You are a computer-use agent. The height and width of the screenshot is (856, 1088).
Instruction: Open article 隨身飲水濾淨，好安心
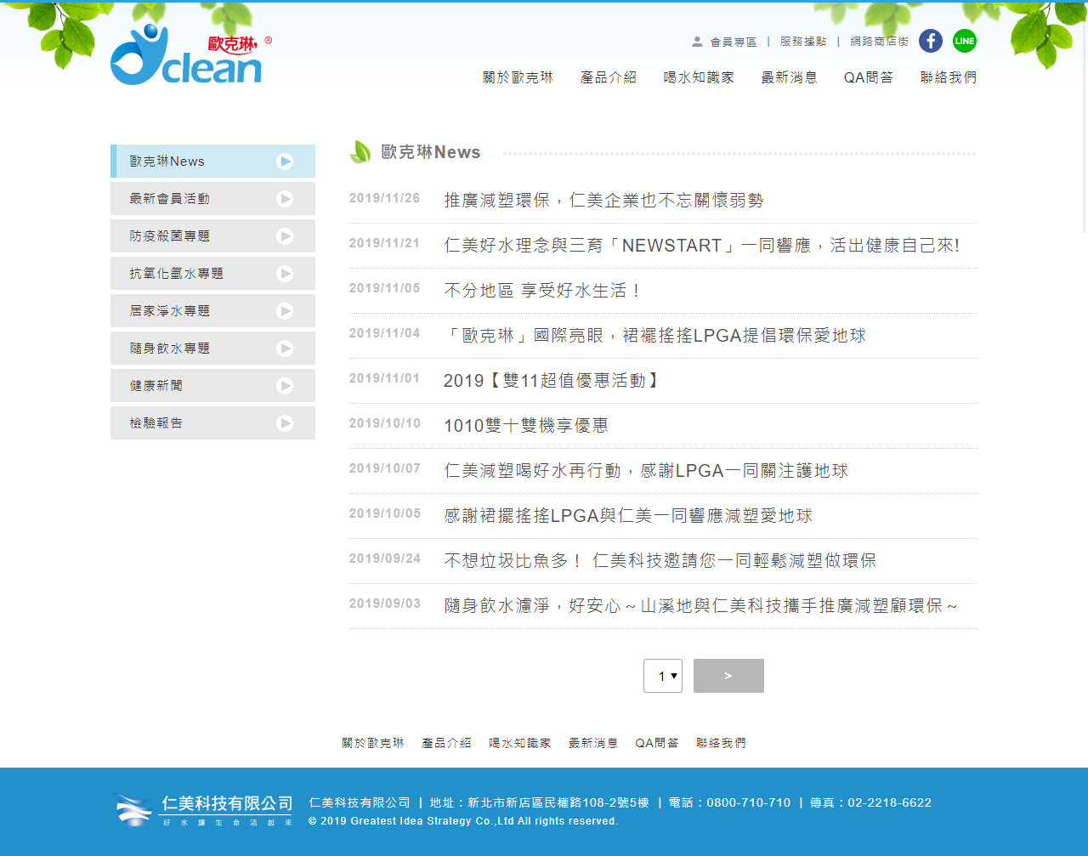(701, 606)
